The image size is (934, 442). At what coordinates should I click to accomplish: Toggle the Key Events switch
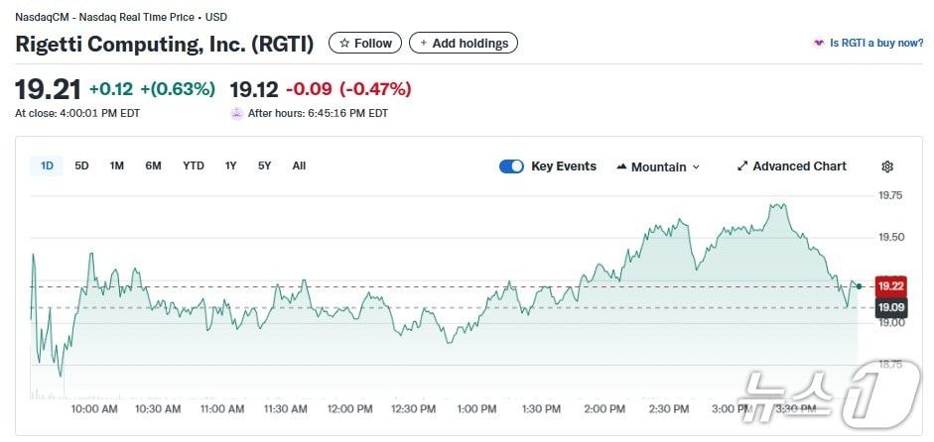(x=511, y=166)
